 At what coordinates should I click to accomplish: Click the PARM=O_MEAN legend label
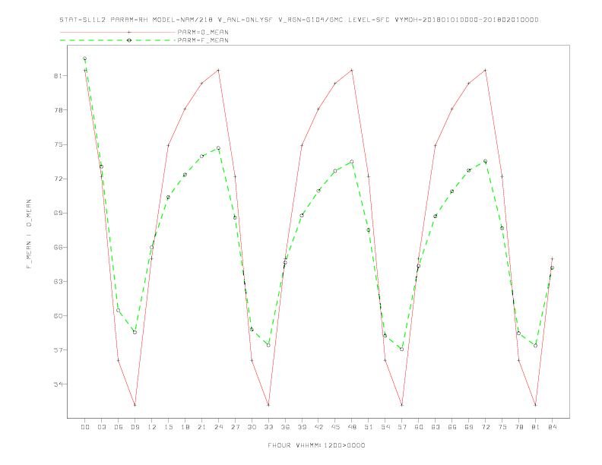click(x=203, y=32)
